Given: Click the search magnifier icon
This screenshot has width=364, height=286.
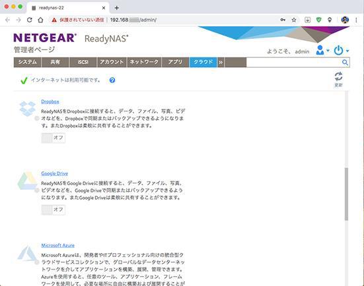Looking at the screenshot, I should pos(345,63).
